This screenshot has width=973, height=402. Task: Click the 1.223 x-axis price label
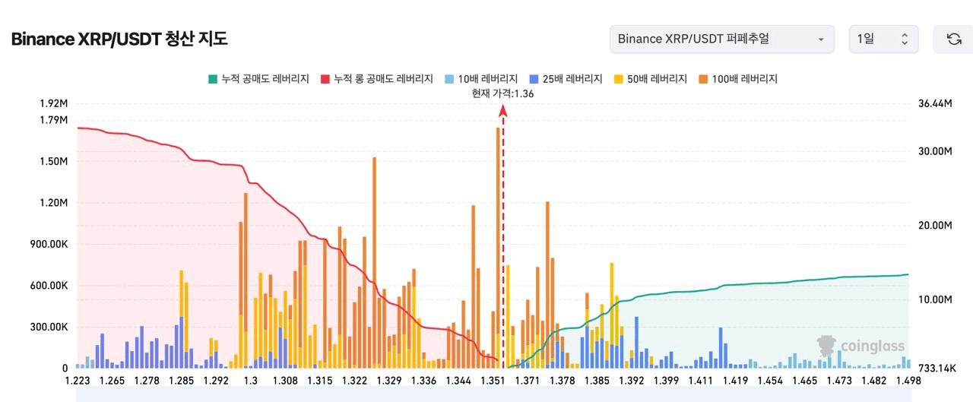coord(77,381)
